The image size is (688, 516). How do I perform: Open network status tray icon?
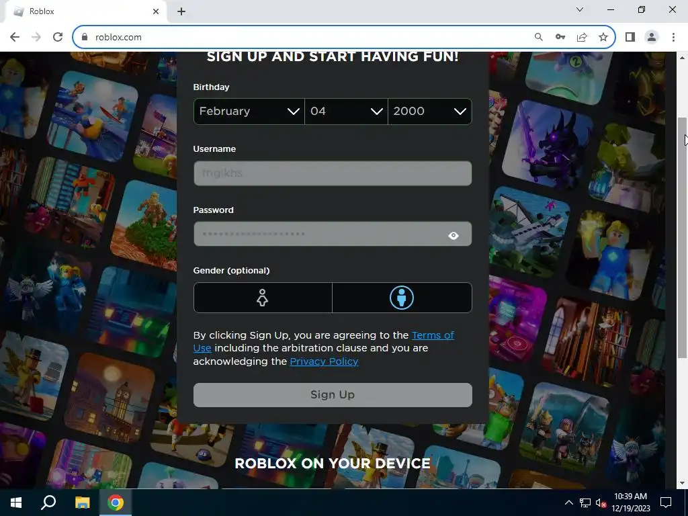pyautogui.click(x=585, y=503)
